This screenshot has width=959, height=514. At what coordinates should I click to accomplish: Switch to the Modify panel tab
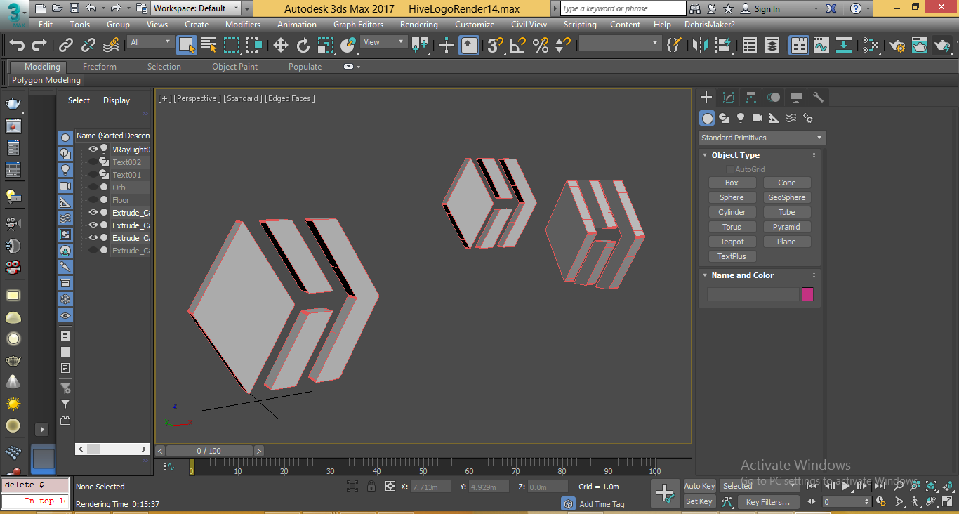coord(729,98)
